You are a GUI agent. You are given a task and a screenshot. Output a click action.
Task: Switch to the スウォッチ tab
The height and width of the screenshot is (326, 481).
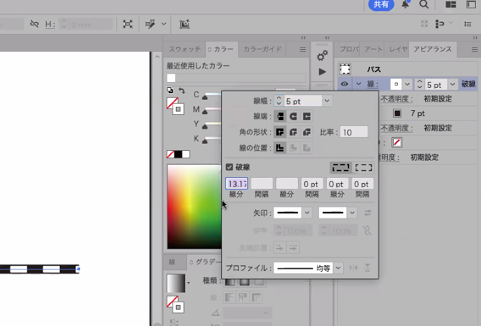click(184, 49)
